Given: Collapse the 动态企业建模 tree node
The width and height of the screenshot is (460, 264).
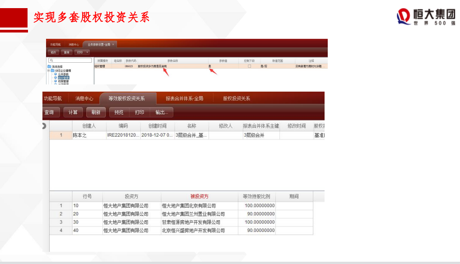Looking at the screenshot, I should pos(49,71).
